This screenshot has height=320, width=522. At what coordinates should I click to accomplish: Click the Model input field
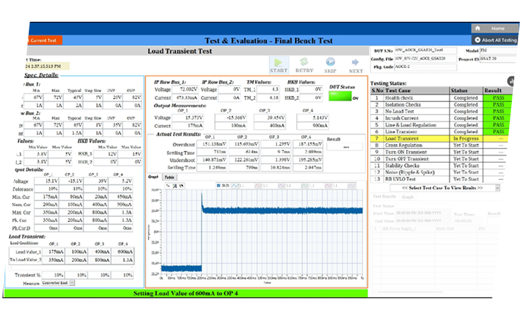point(498,51)
